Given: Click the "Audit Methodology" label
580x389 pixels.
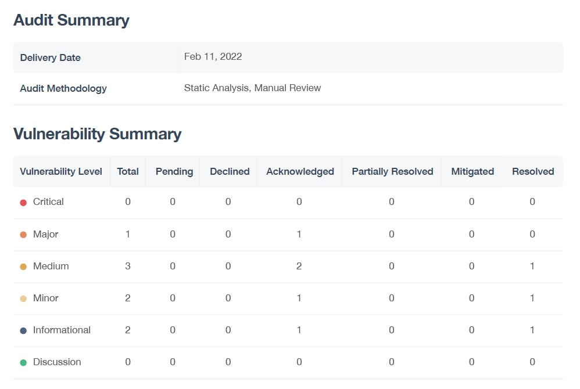Looking at the screenshot, I should 63,88.
